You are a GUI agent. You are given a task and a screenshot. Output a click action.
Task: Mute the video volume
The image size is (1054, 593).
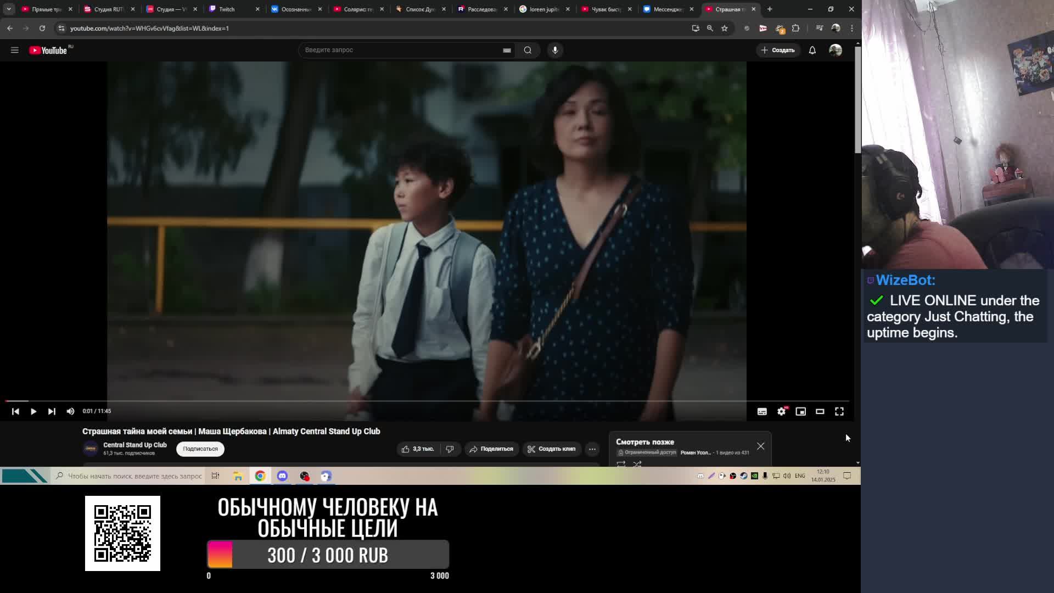70,411
